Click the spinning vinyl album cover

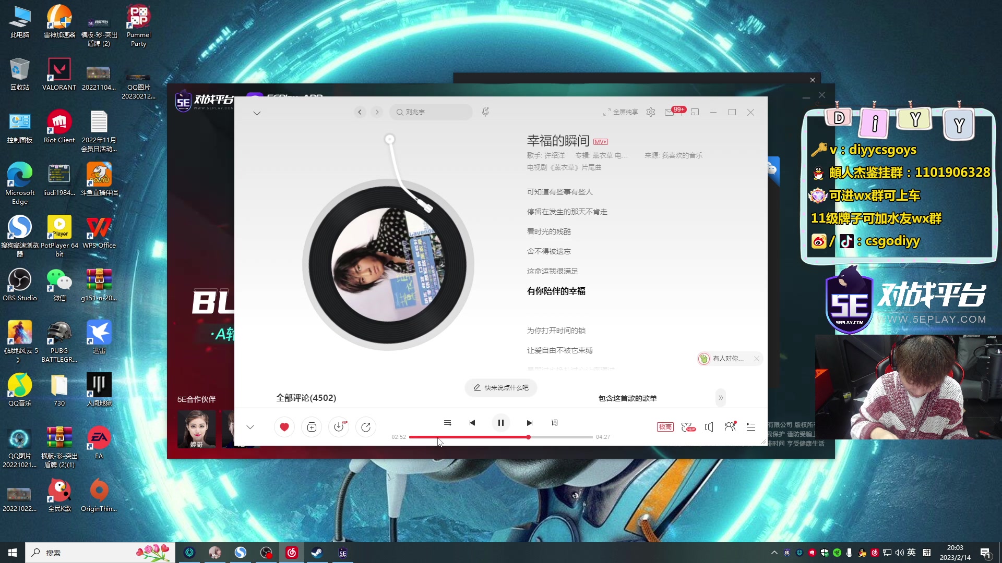388,265
